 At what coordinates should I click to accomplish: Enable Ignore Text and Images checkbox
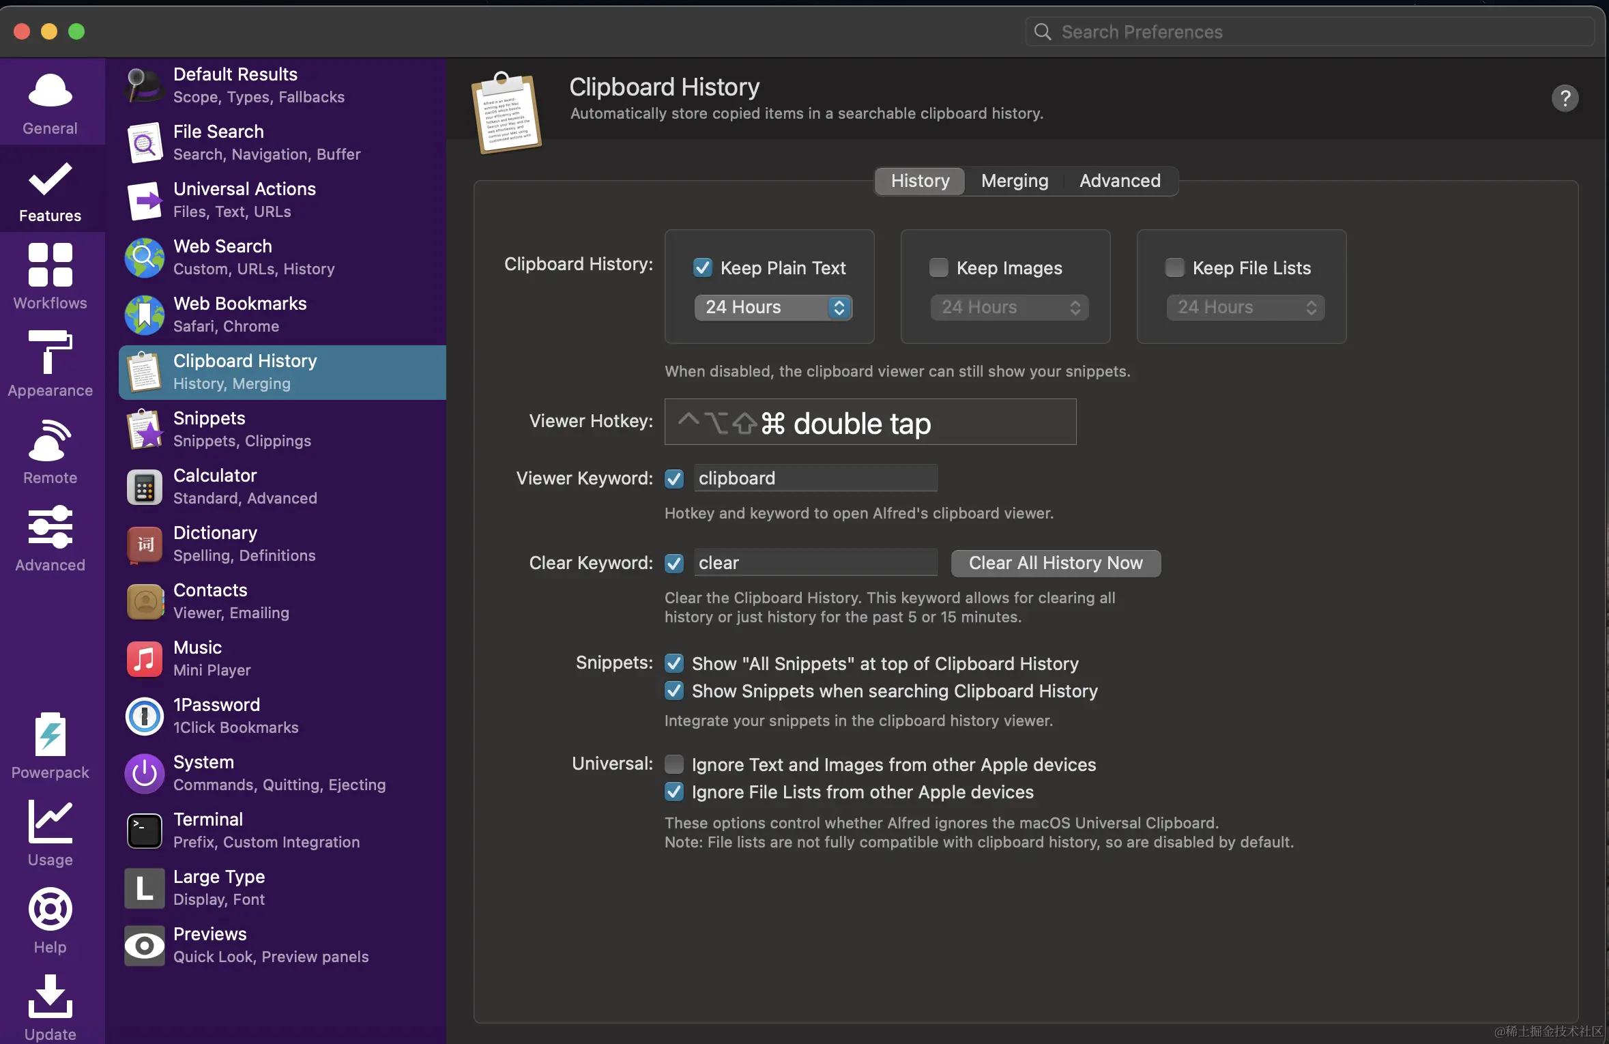[x=674, y=764]
